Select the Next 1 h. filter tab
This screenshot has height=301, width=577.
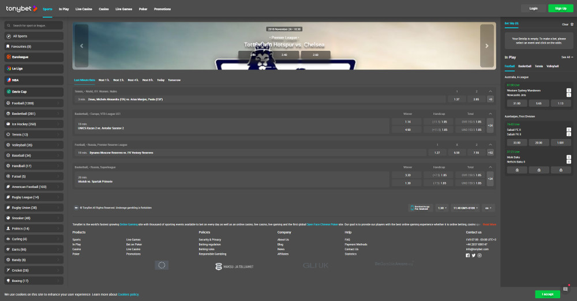click(x=104, y=80)
